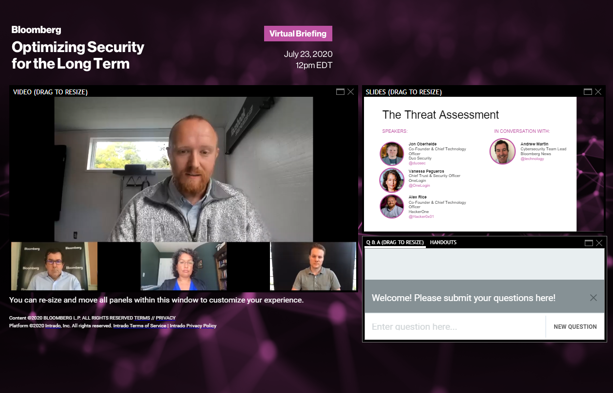Maximize the Video panel
The image size is (613, 393).
click(340, 91)
